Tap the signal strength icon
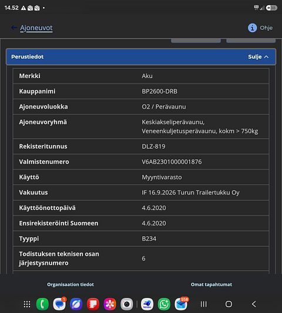The height and width of the screenshot is (313, 282). click(x=262, y=8)
